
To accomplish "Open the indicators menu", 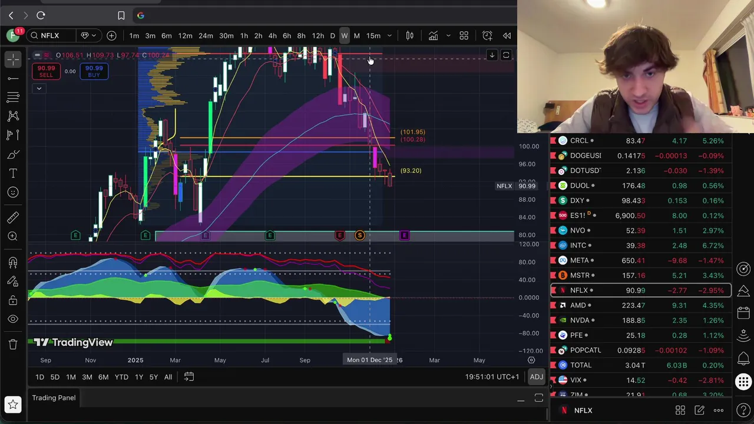I will (433, 36).
